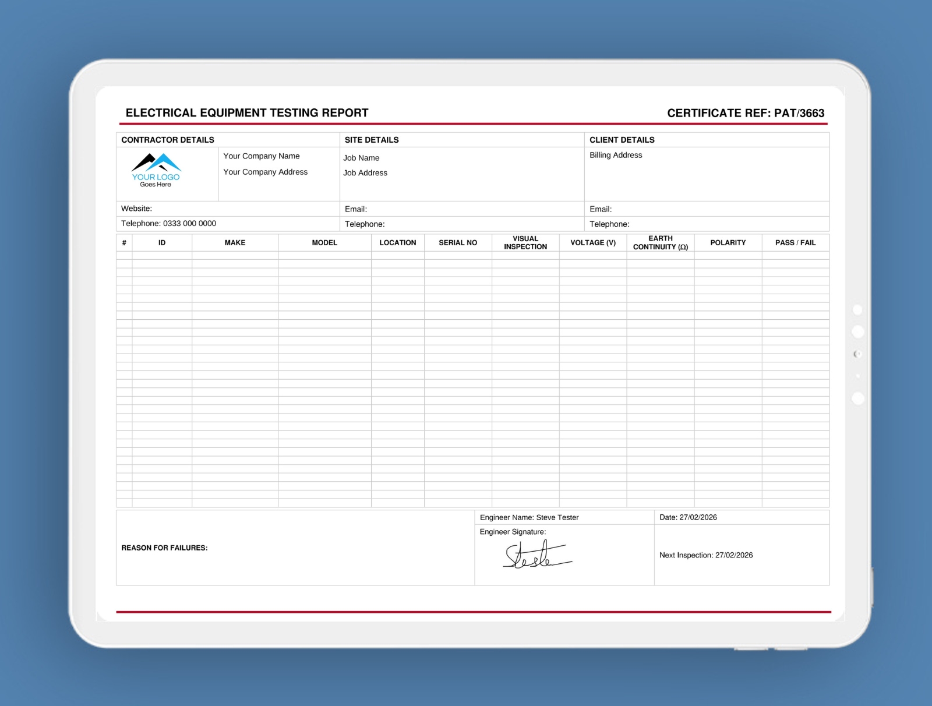Select the Job Name field
This screenshot has width=932, height=706.
click(361, 158)
